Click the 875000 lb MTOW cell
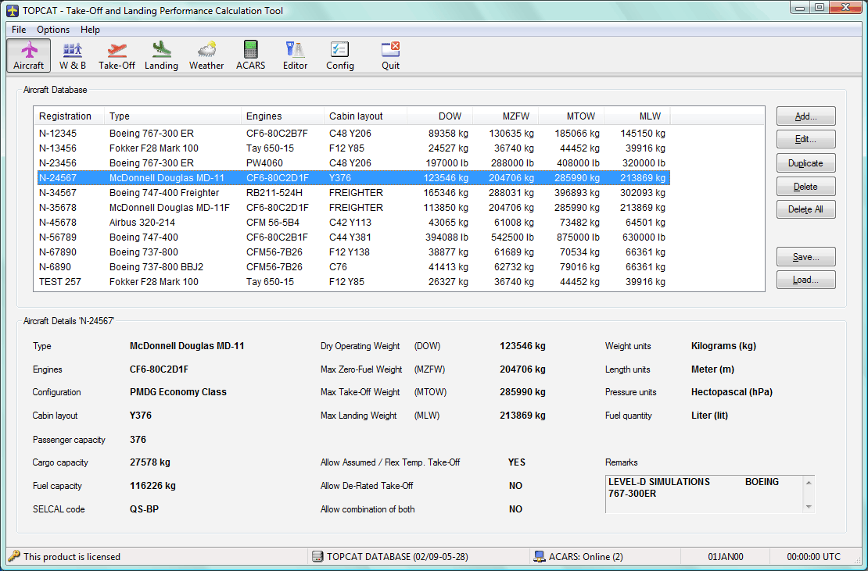Viewport: 868px width, 571px height. (578, 237)
